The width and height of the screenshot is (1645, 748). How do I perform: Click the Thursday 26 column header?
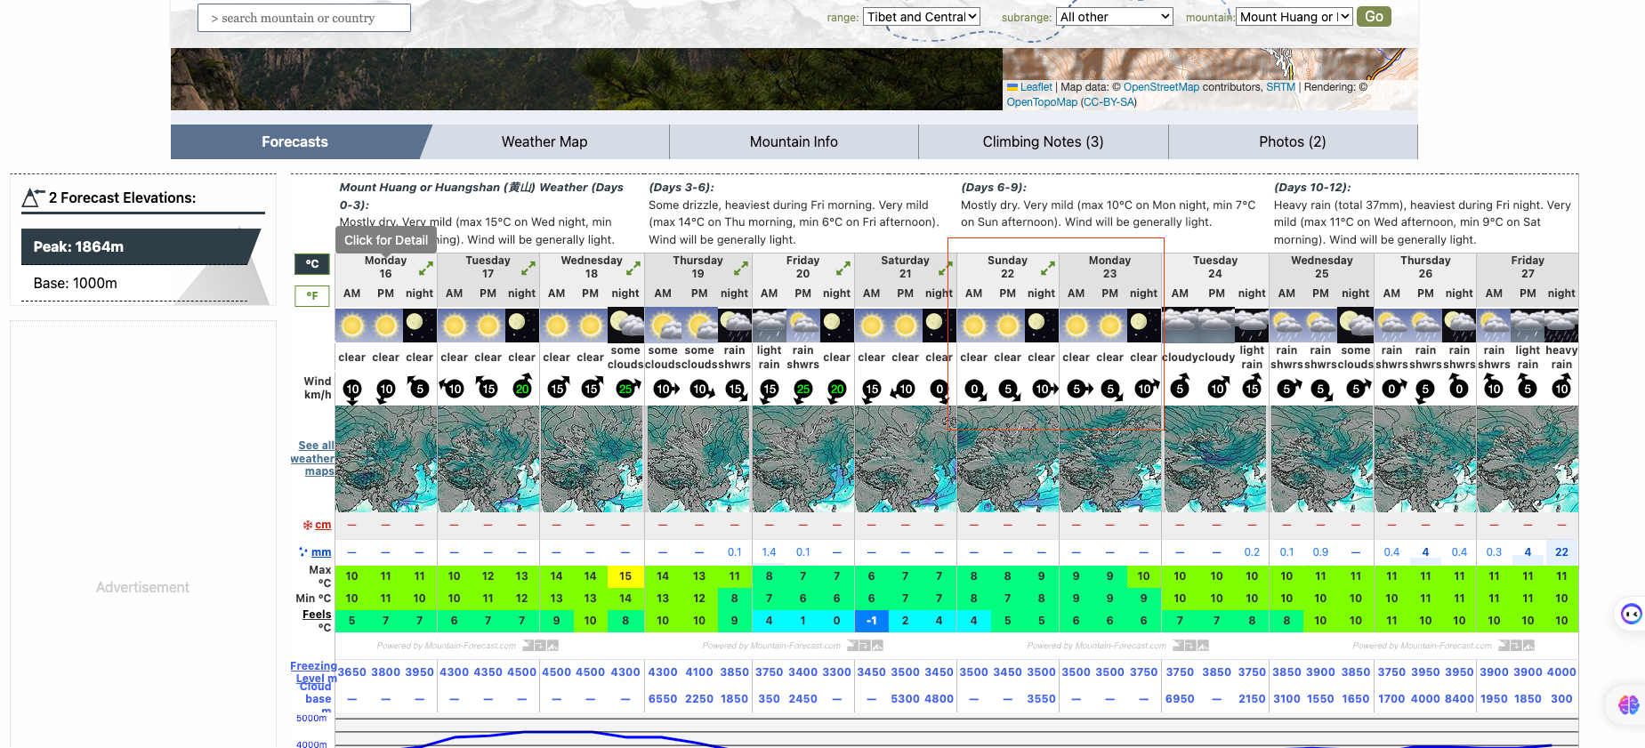pos(1425,267)
